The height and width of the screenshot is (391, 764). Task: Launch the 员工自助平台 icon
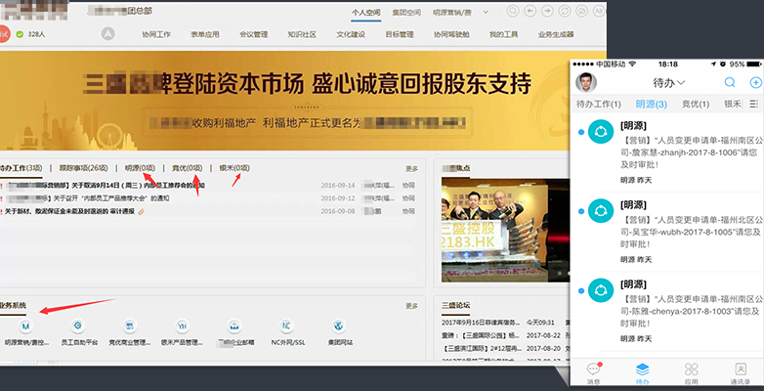tap(76, 326)
